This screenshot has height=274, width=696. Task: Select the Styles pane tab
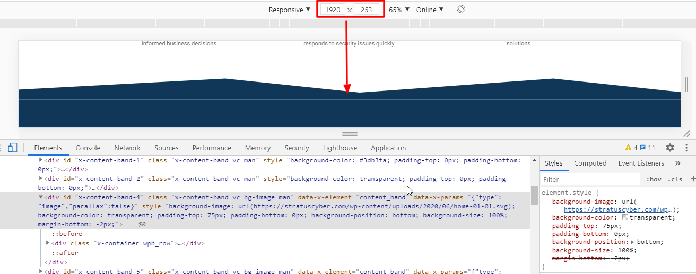(x=553, y=163)
